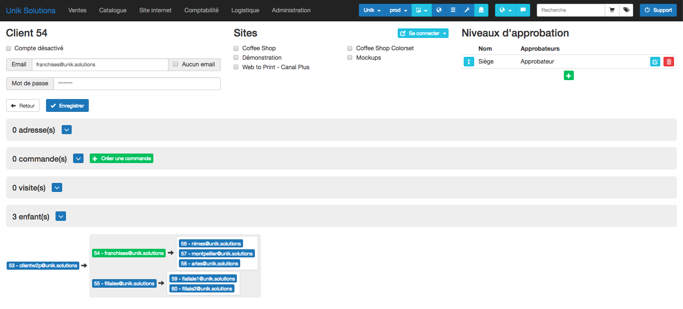Viewport: 683px width, 309px height.
Task: Enable the Compte désactivé checkbox
Action: pyautogui.click(x=9, y=48)
